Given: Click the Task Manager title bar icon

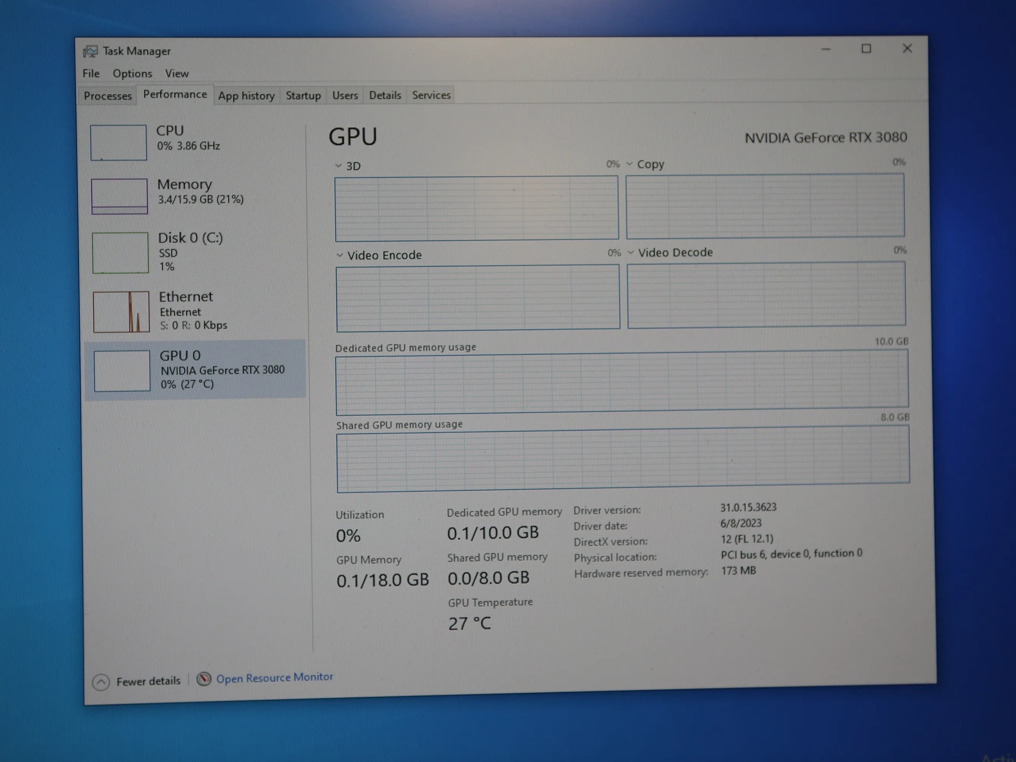Looking at the screenshot, I should [x=90, y=51].
